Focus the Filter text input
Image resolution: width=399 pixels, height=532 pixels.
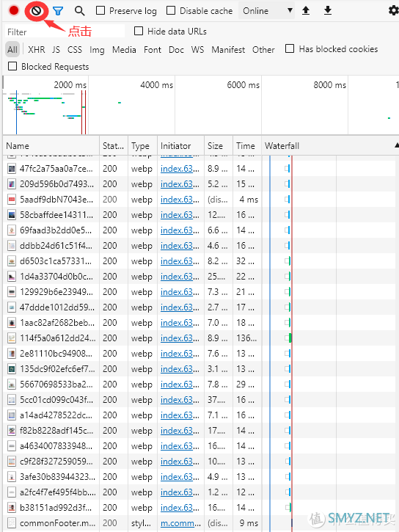pos(65,32)
